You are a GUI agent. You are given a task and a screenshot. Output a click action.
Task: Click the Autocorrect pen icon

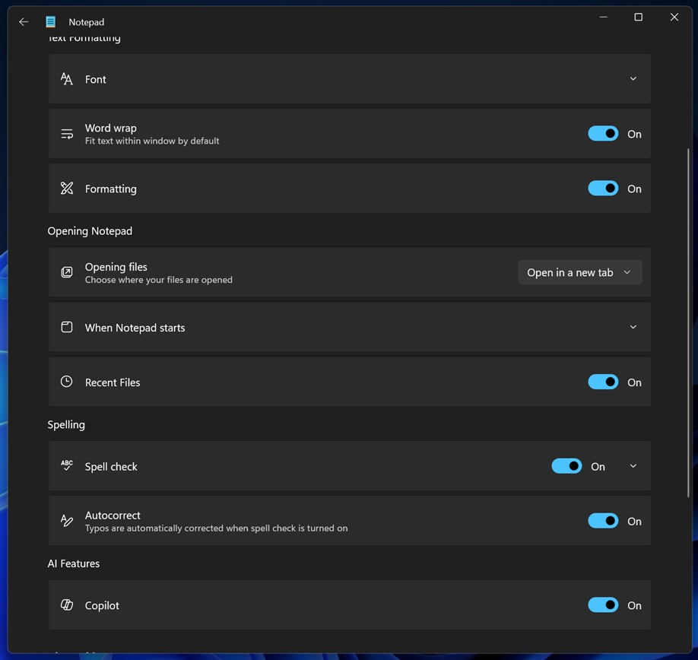point(66,521)
